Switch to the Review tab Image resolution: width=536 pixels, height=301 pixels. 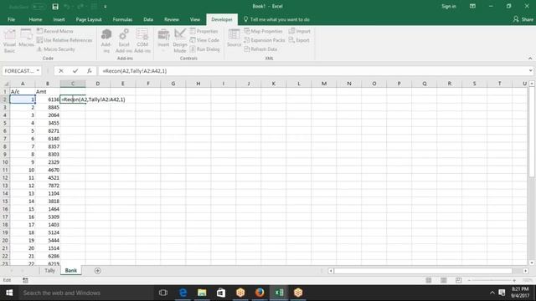point(172,19)
